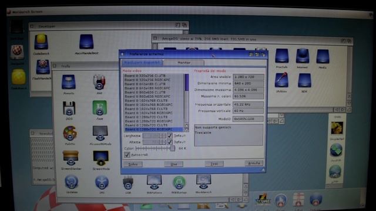Select Board 0:320x256 RGB16PC mode
This screenshot has width=376, height=211.
[x=153, y=80]
